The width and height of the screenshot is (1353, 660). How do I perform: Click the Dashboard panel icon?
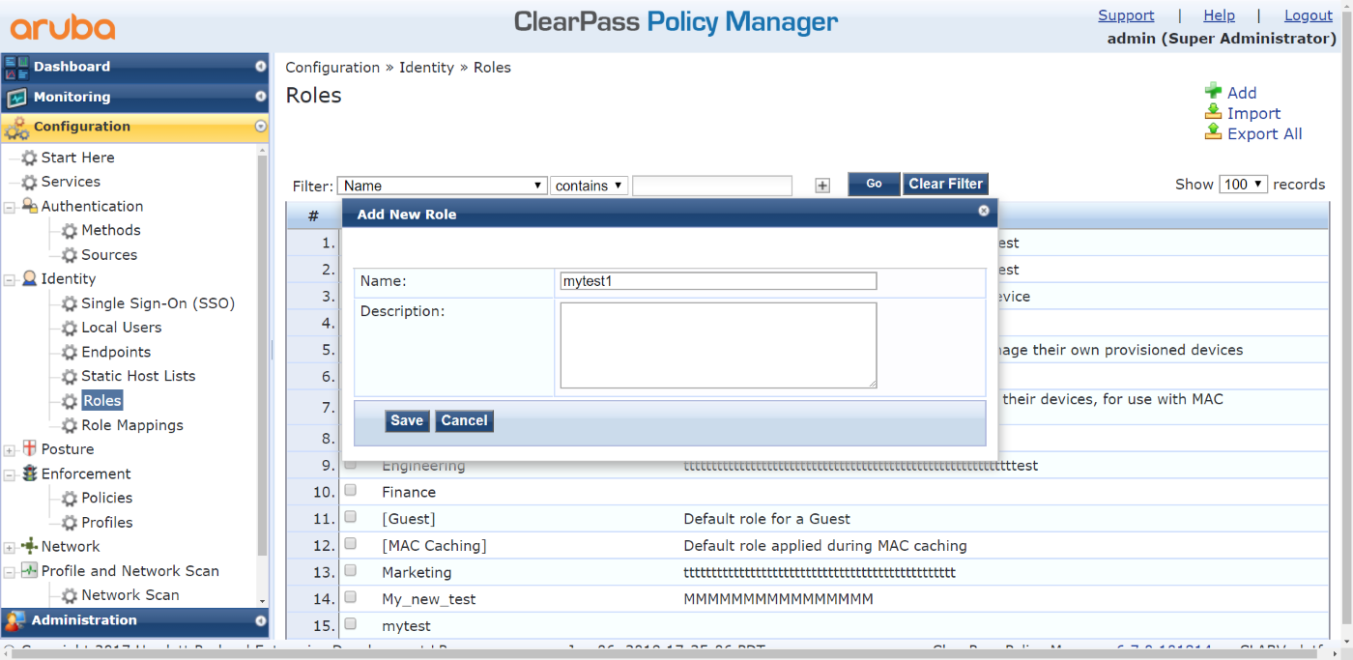[x=16, y=67]
